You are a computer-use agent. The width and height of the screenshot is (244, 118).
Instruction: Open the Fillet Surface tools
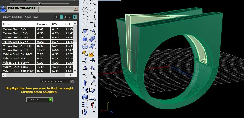(x=92, y=31)
